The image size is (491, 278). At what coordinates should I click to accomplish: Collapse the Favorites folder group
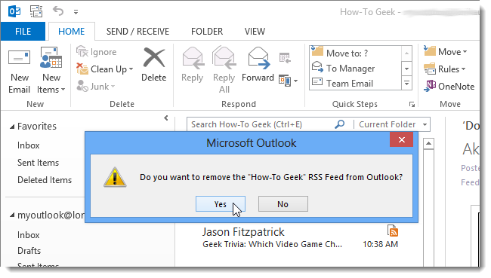[12, 127]
